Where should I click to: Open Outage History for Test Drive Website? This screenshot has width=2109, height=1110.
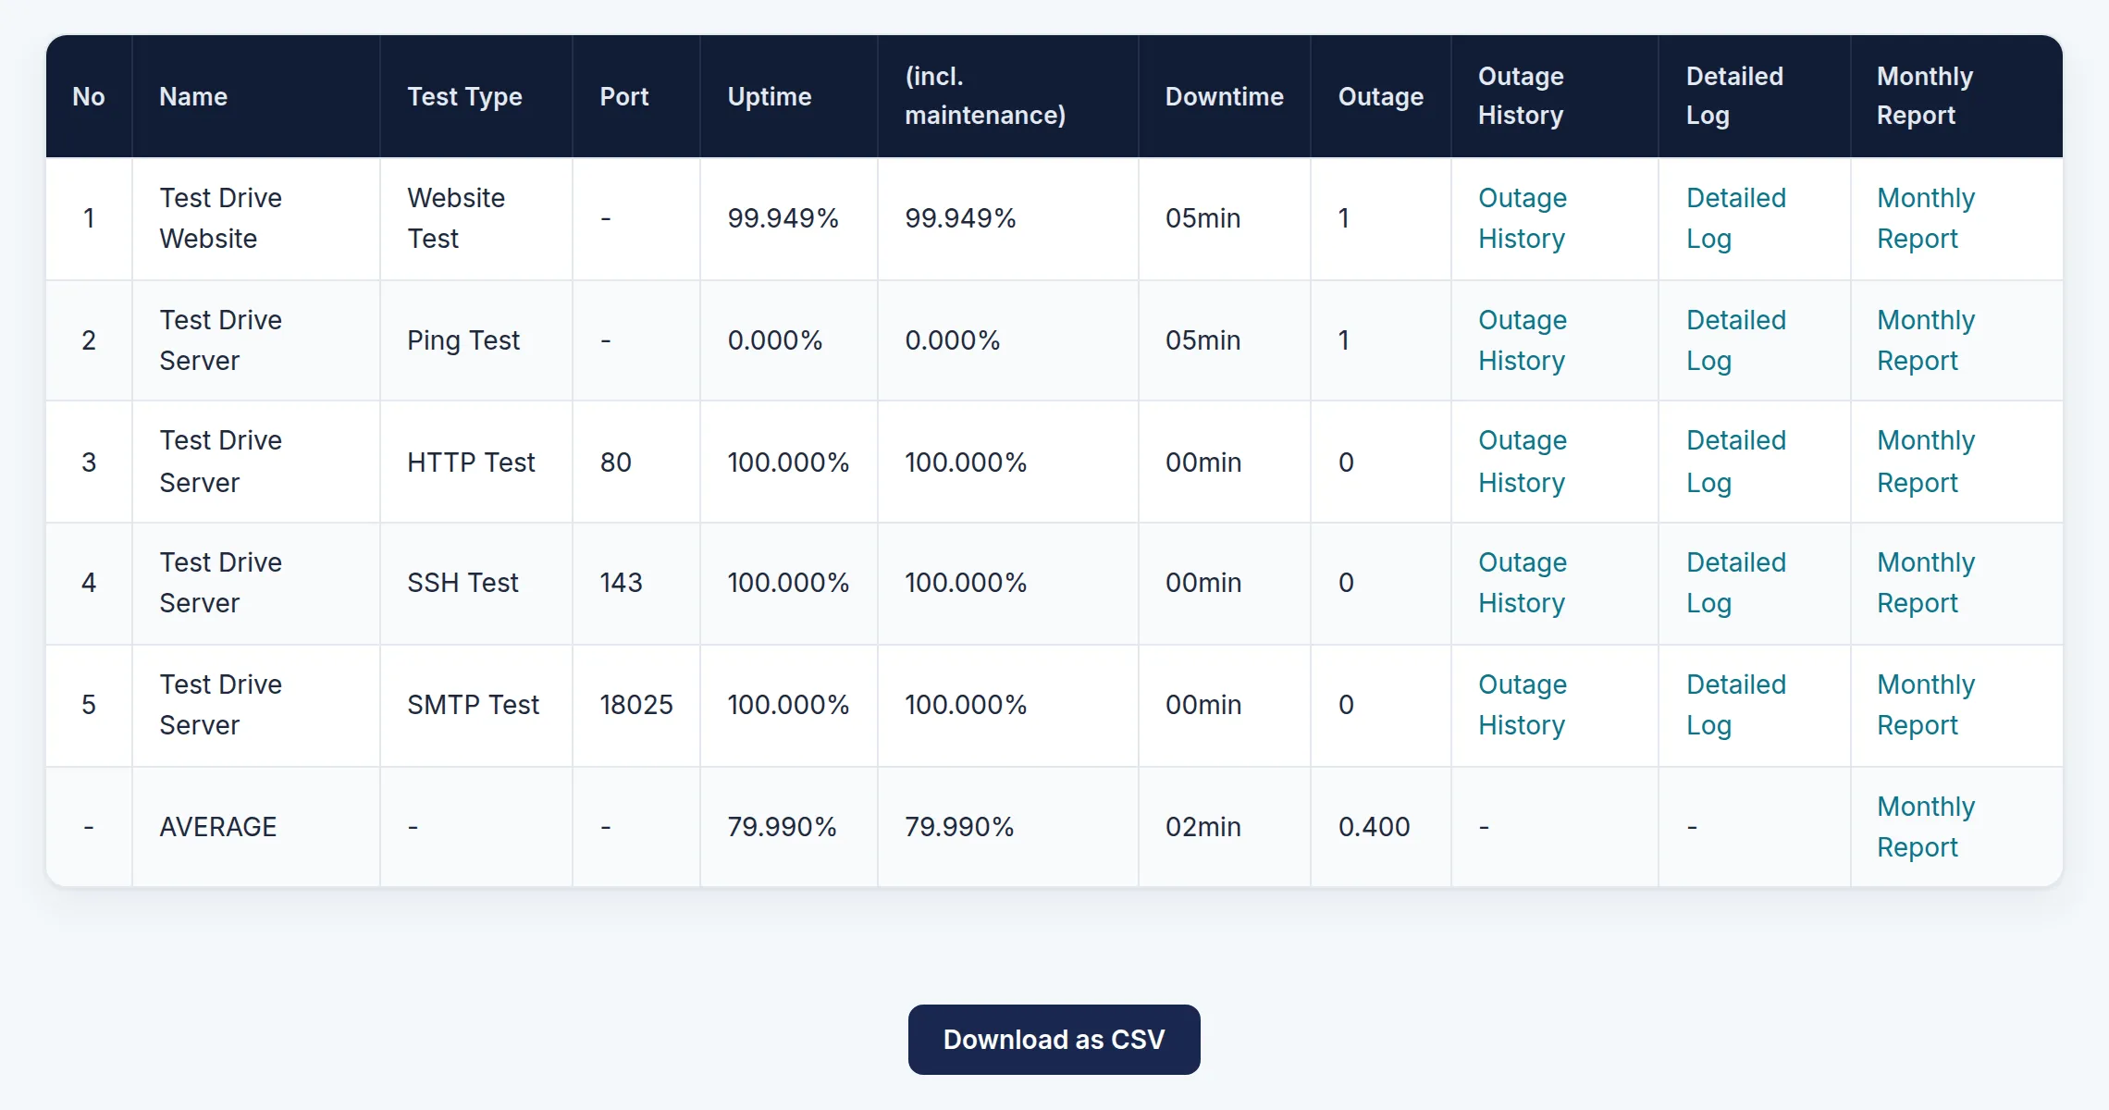click(1523, 218)
